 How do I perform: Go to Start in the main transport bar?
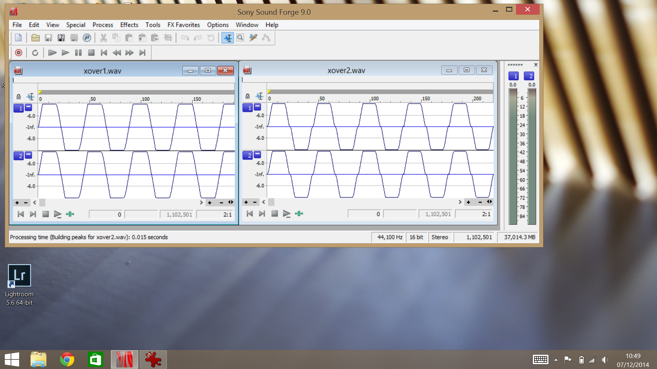coord(104,53)
